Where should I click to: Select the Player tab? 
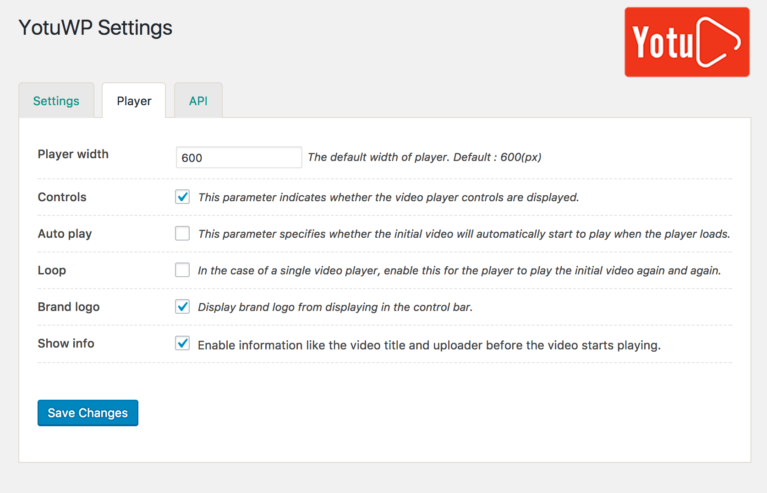point(134,101)
